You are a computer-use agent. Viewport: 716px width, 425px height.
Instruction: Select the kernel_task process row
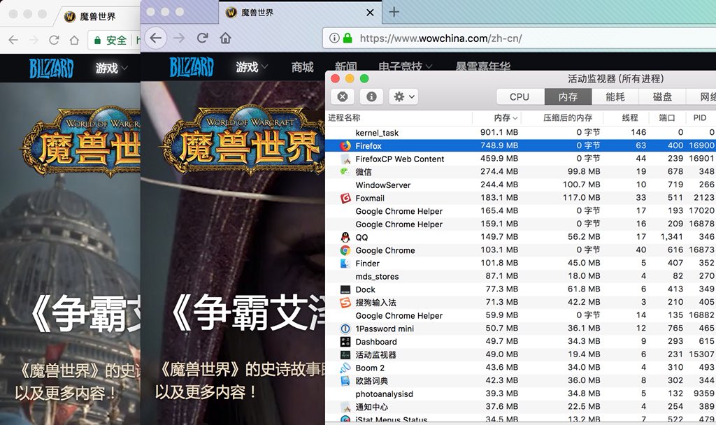click(520, 132)
